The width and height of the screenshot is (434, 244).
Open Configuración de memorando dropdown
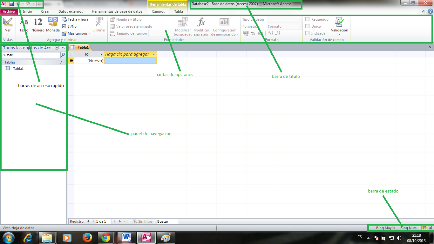pos(225,27)
